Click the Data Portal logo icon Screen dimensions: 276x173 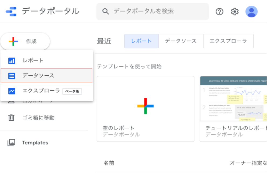click(x=11, y=11)
